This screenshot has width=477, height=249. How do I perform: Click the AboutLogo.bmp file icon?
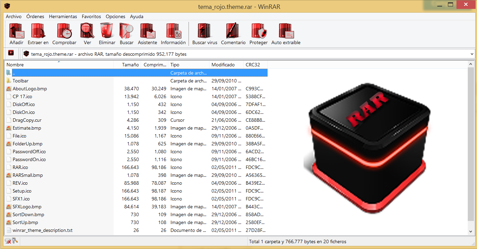pos(9,89)
